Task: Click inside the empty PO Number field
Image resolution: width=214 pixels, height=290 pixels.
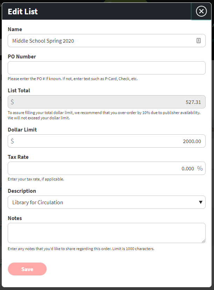Action: tap(107, 68)
